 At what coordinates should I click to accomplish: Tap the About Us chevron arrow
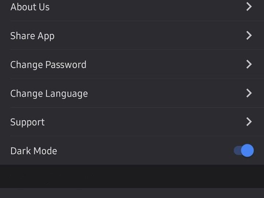249,7
